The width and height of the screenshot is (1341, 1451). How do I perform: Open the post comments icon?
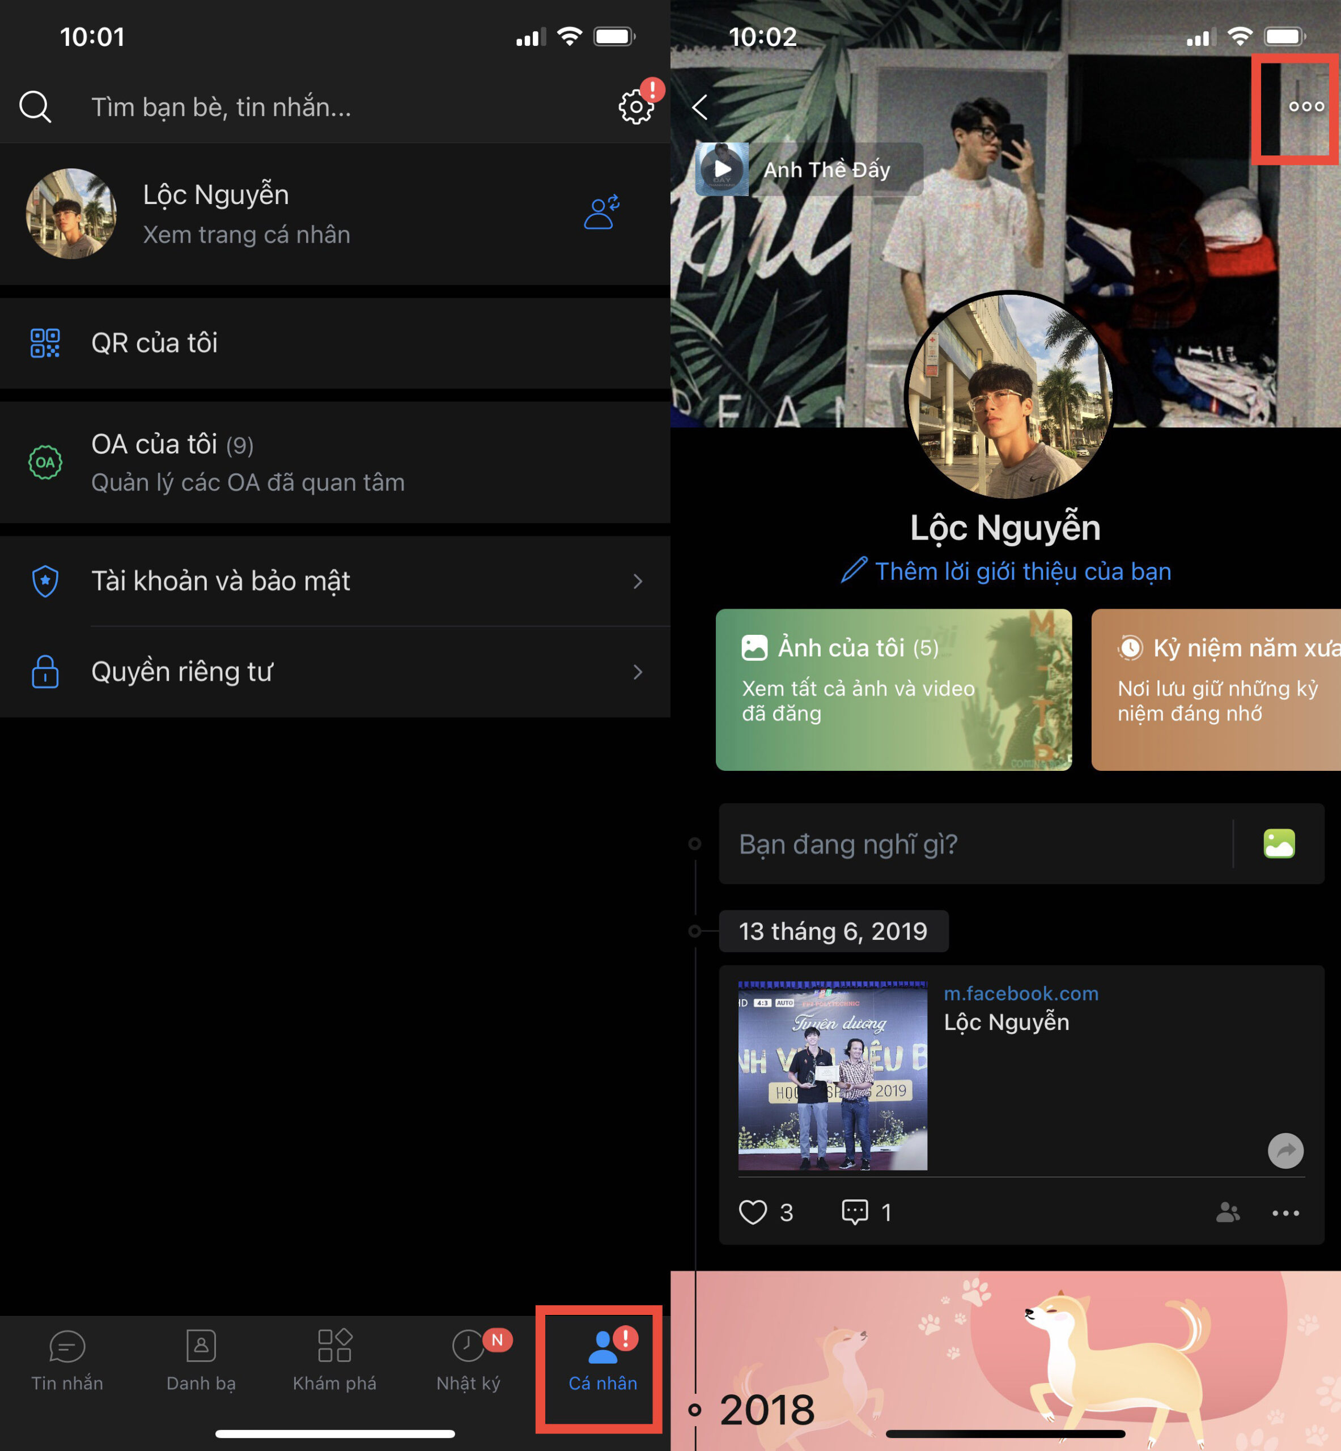[x=854, y=1212]
